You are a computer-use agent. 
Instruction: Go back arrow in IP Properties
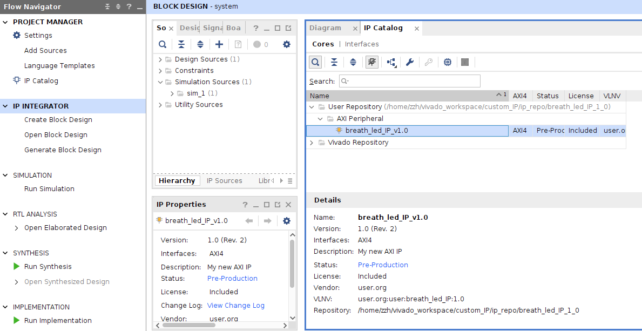[x=249, y=221]
